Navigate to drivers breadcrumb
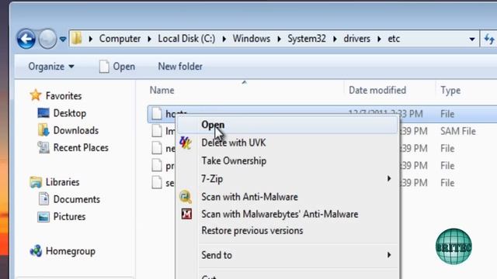The height and width of the screenshot is (279, 497). pyautogui.click(x=357, y=39)
